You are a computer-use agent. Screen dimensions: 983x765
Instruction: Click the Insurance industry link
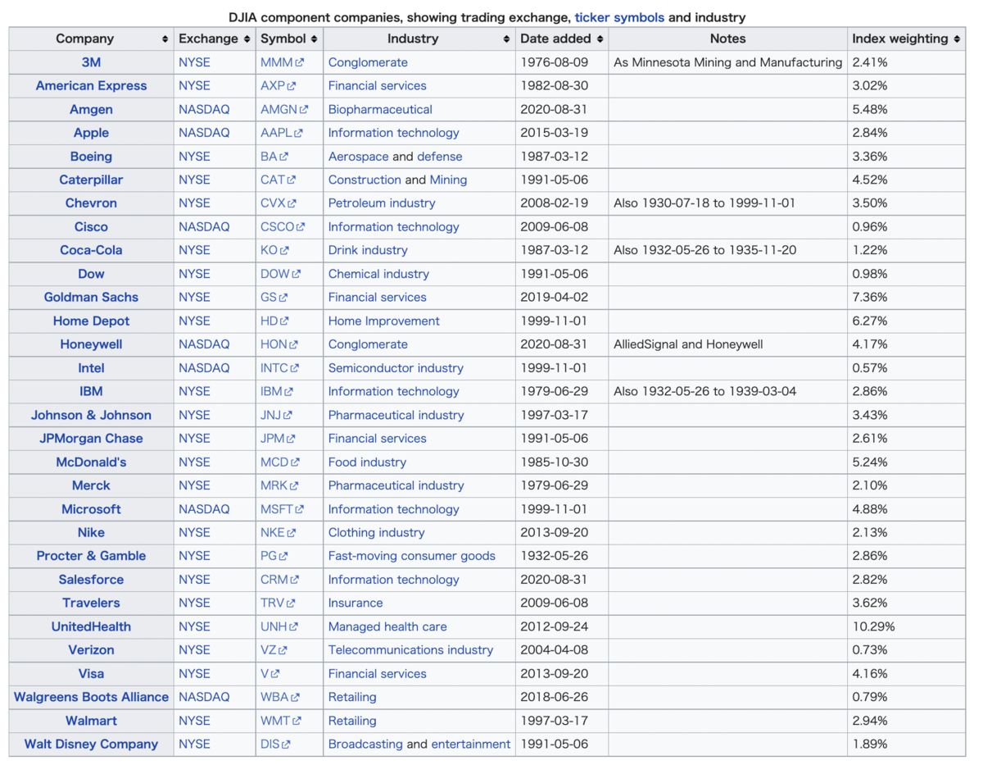(356, 603)
